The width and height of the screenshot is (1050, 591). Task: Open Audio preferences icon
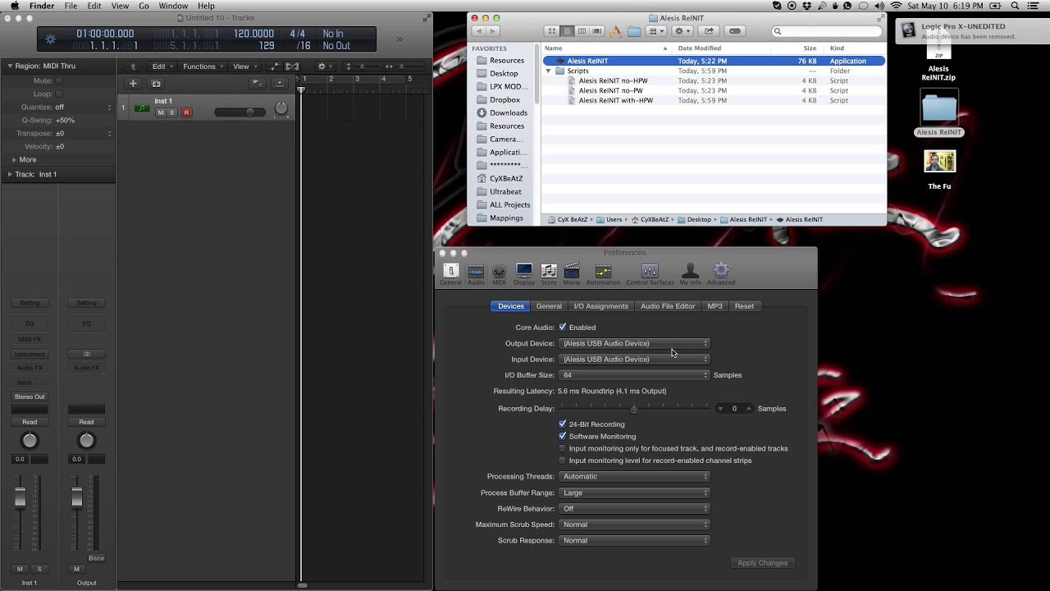[476, 274]
